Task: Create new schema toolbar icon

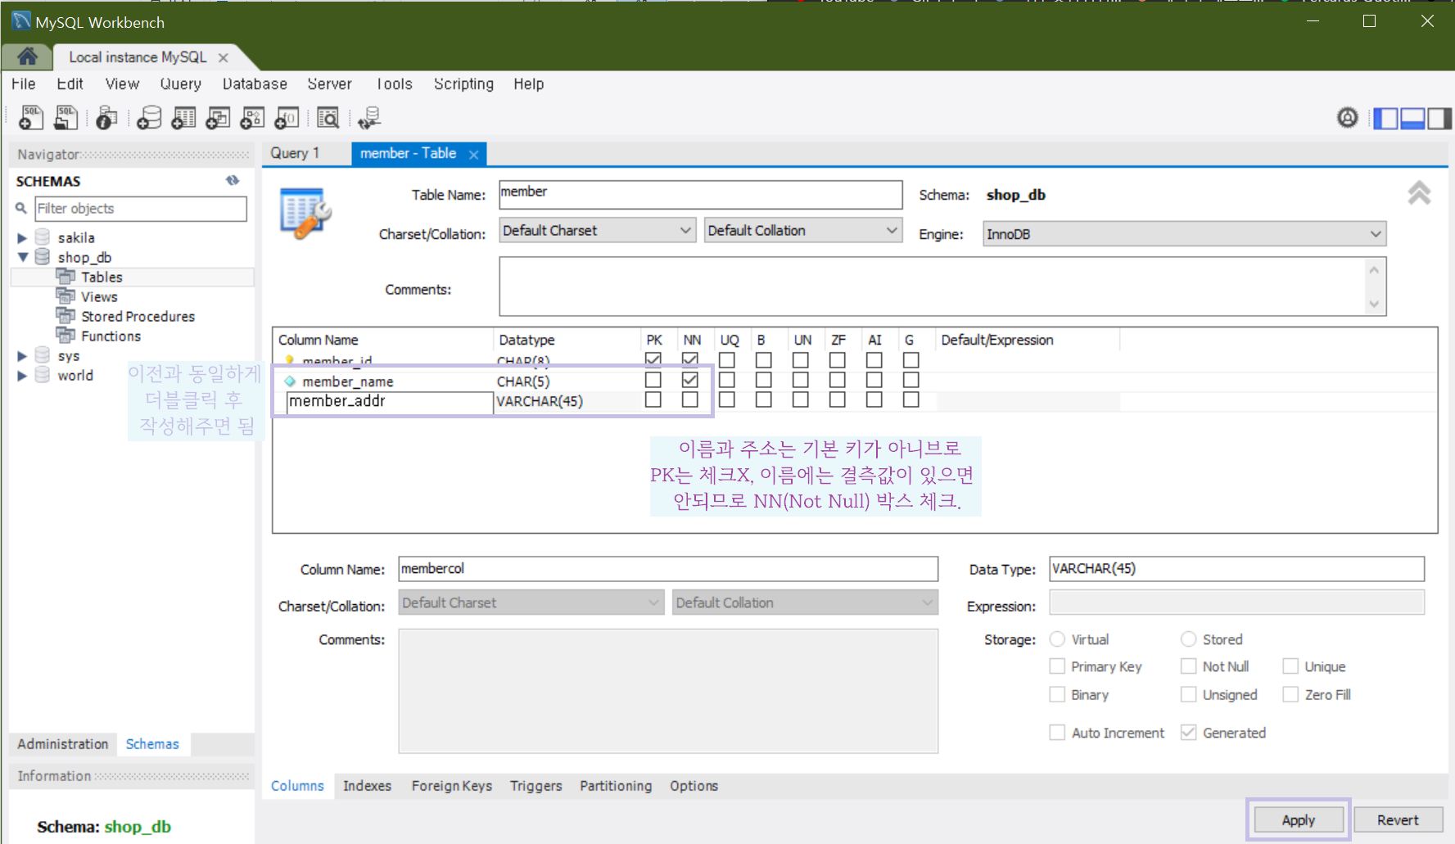Action: tap(149, 118)
